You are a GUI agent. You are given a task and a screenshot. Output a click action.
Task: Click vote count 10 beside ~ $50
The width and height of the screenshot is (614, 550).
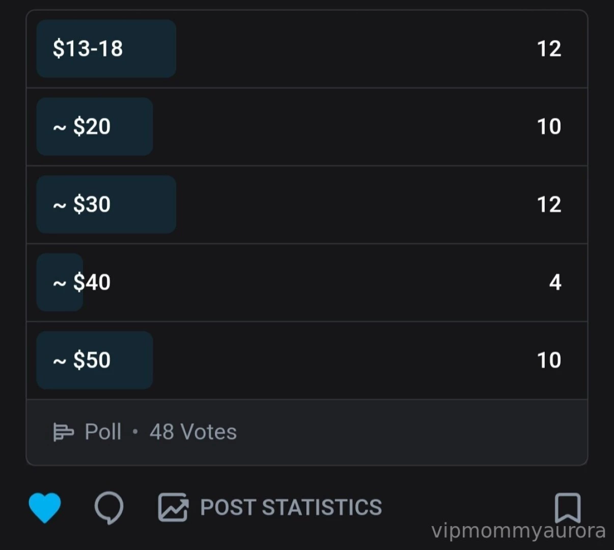pyautogui.click(x=549, y=361)
